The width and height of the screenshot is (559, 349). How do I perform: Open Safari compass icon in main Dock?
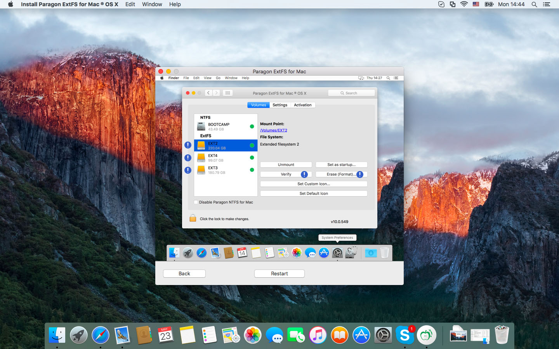pyautogui.click(x=101, y=335)
